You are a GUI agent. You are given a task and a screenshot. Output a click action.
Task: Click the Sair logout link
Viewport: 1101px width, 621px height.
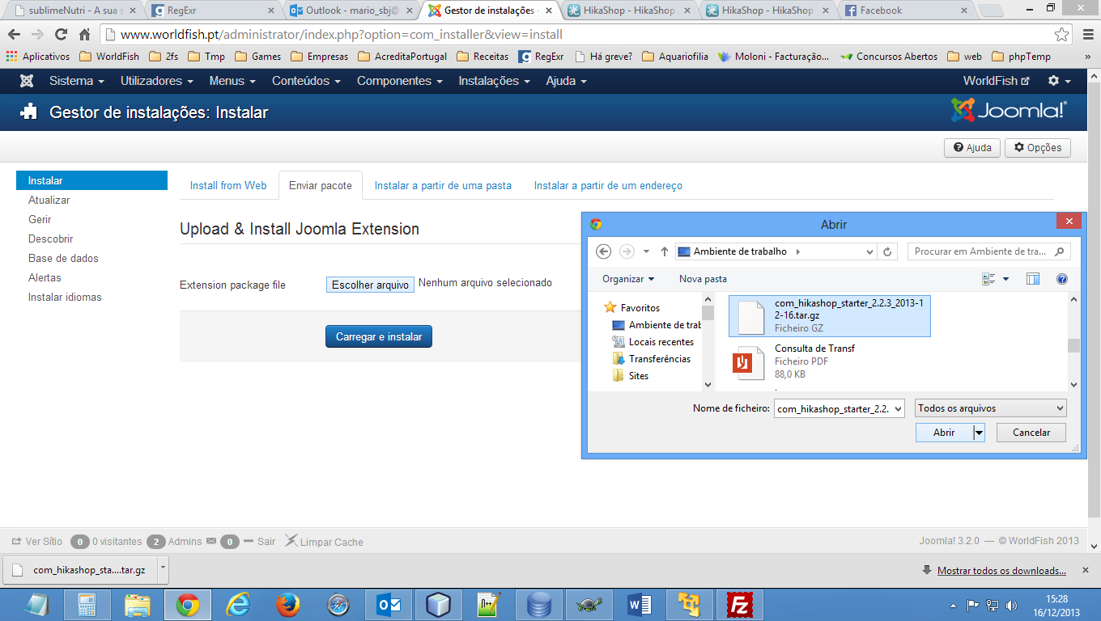point(259,542)
